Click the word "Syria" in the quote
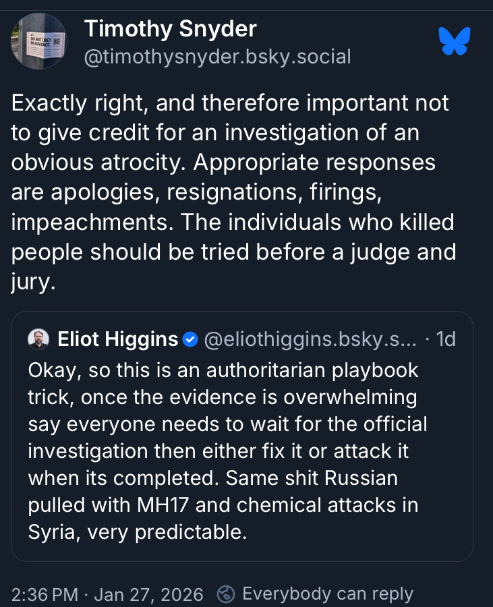Viewport: 493px width, 607px height. 51,532
